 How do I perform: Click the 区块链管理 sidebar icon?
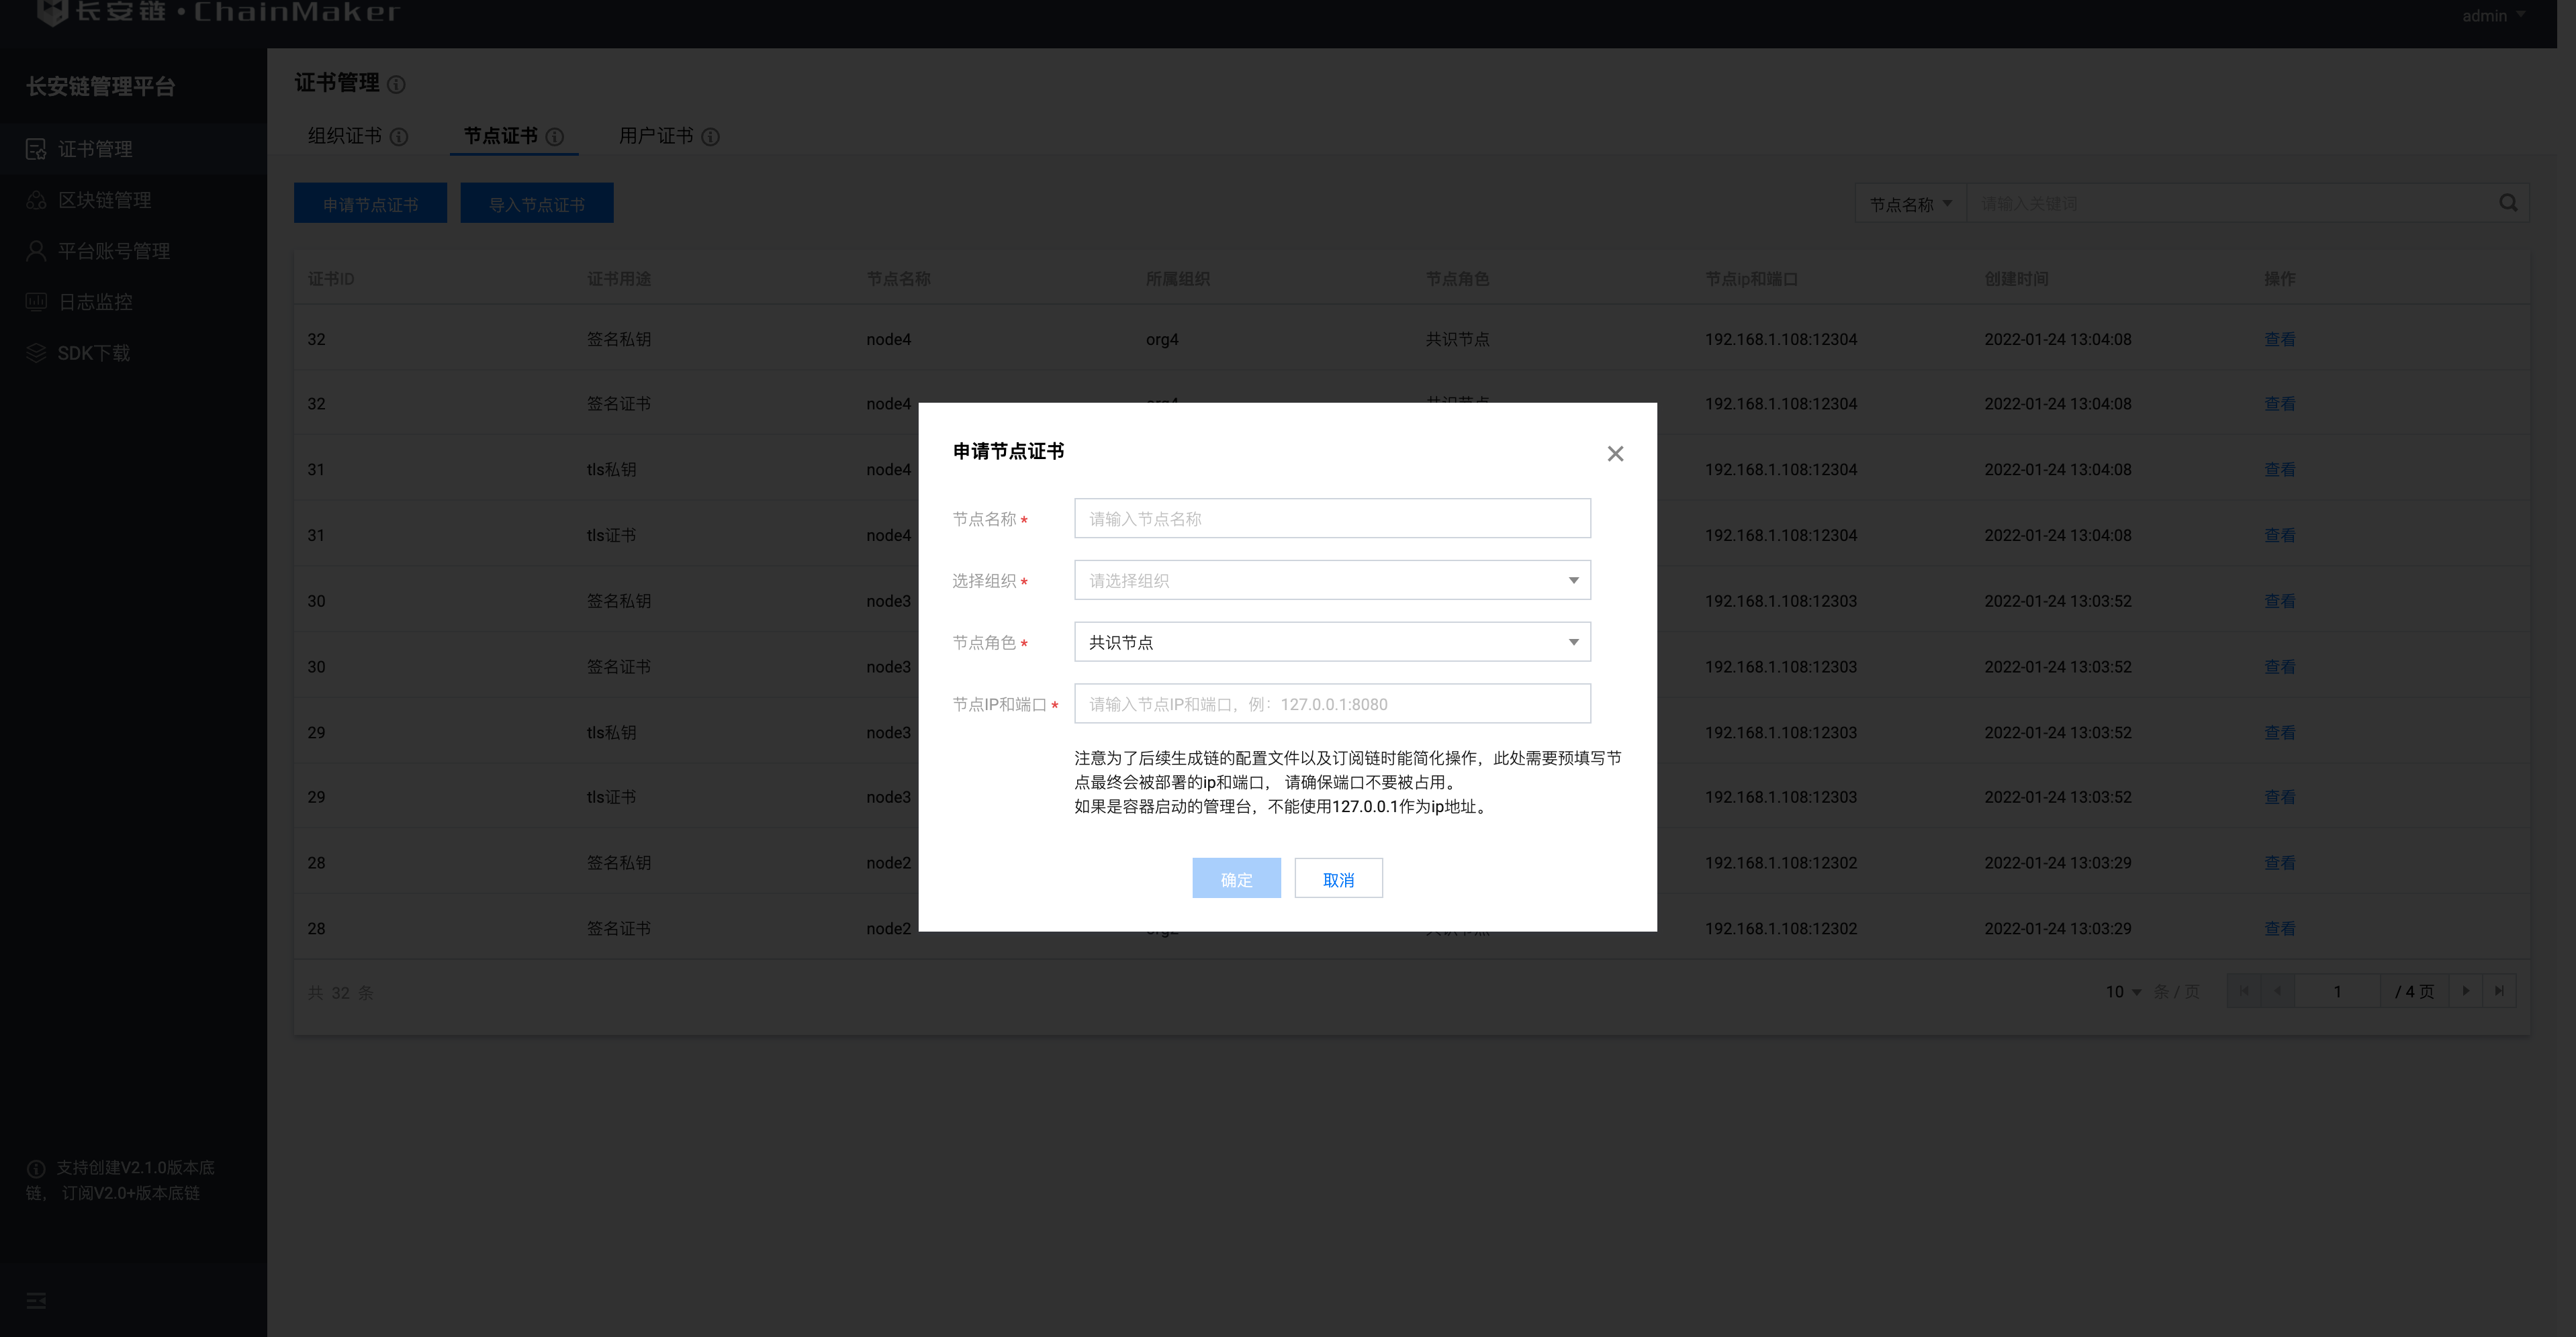[x=36, y=200]
